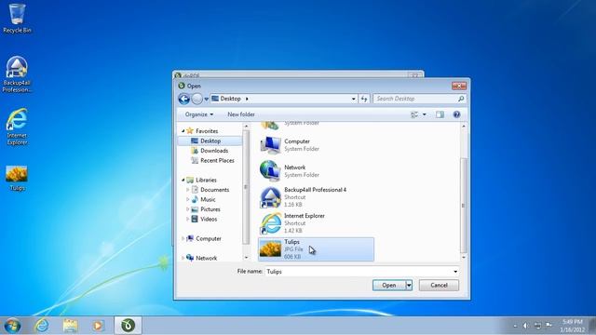Click the Help question mark icon

(456, 114)
